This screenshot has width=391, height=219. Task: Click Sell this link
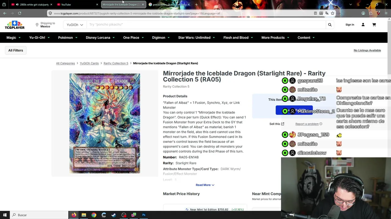pos(277,124)
